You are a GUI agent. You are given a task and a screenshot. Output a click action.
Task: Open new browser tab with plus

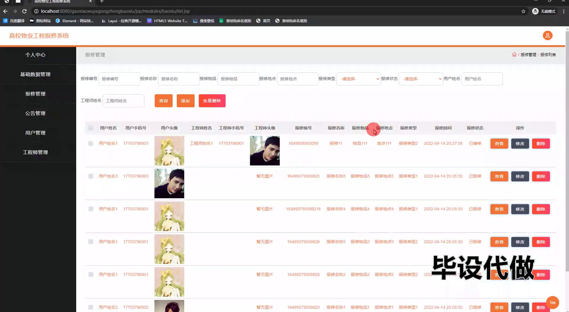(102, 1)
